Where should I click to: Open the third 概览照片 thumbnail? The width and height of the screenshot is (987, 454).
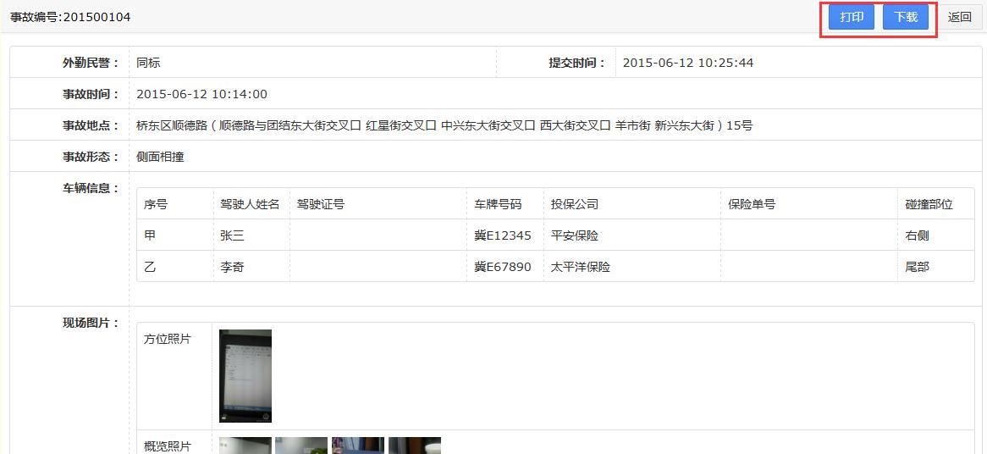click(x=358, y=446)
